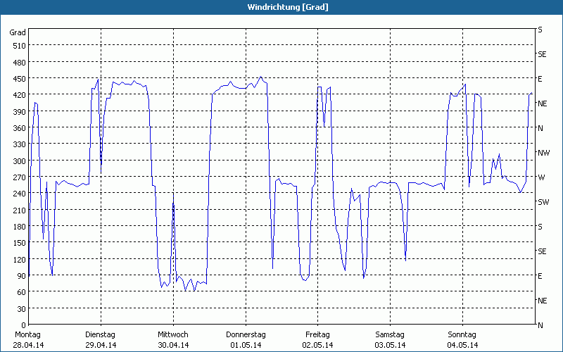Click the 360 degree axis label
The image size is (563, 352).
(x=18, y=128)
